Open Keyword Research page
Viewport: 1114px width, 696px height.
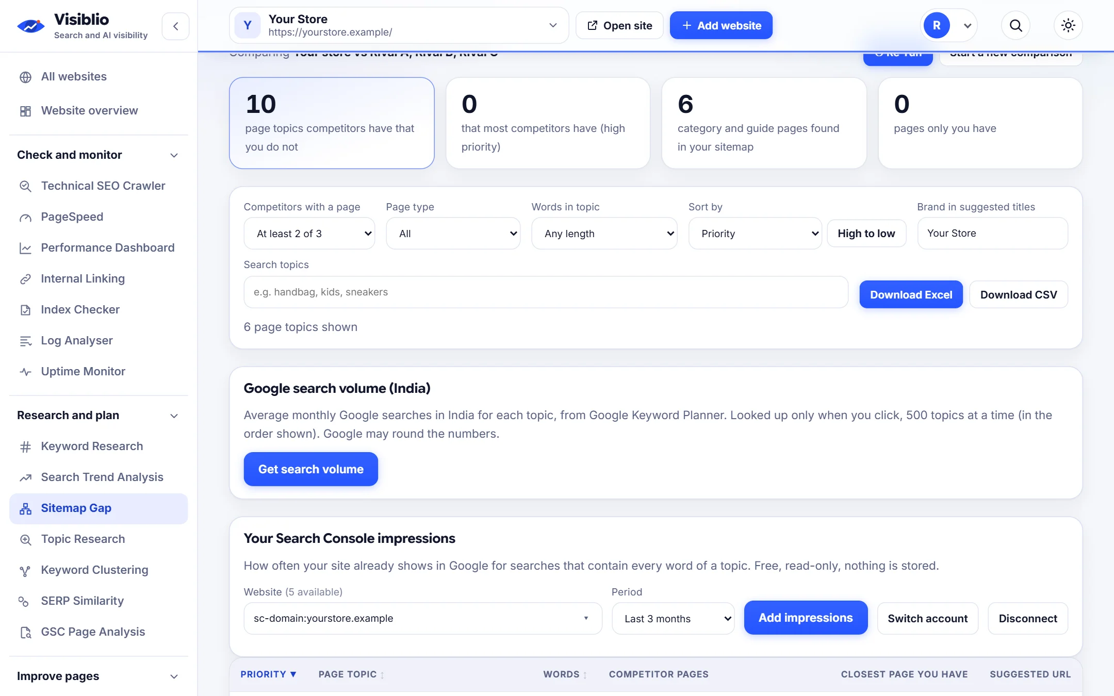[x=99, y=446]
